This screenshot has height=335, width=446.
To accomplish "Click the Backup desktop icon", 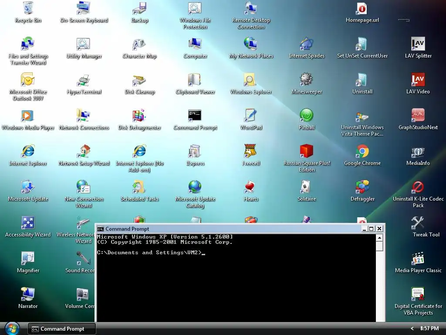I will (139, 8).
